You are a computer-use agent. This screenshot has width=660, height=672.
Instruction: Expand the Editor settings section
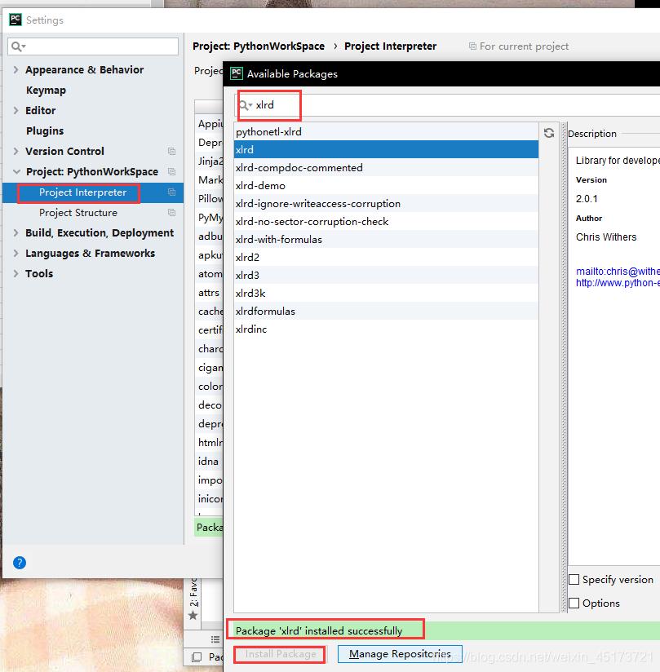(16, 111)
